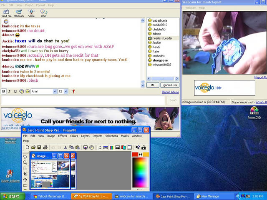Click the Print icon in Paint Shop Pro
This screenshot has height=200, width=267.
click(x=45, y=147)
